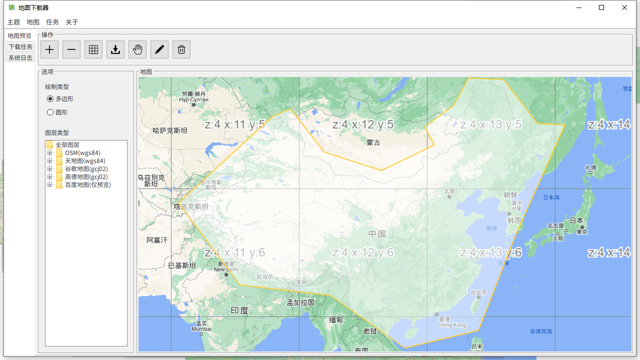Select the 天地图(wgs84) layer label
Image resolution: width=640 pixels, height=360 pixels.
click(x=85, y=161)
